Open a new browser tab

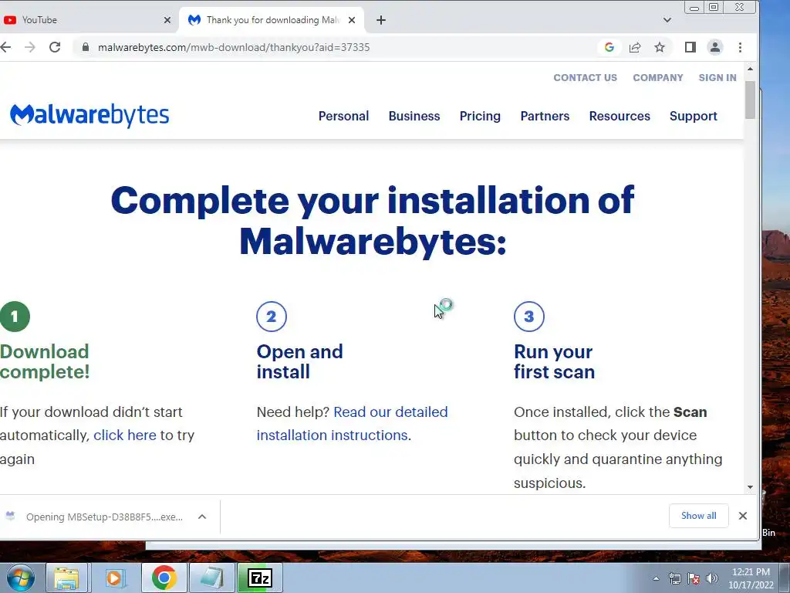381,20
